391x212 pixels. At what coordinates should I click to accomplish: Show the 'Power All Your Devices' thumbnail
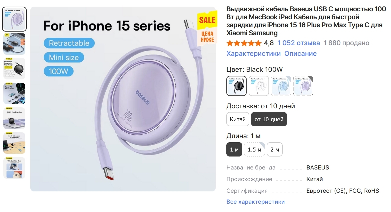click(14, 93)
